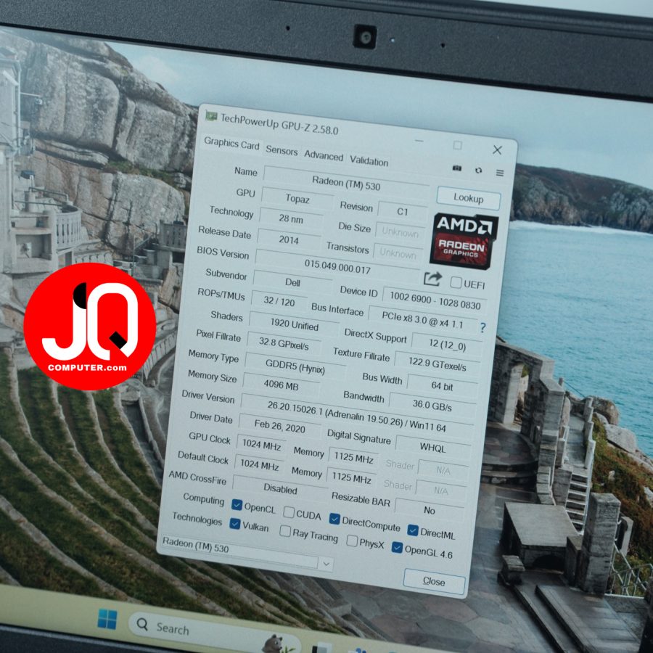Toggle the Ray Tracing checkbox
Image resolution: width=653 pixels, height=653 pixels.
(x=285, y=531)
